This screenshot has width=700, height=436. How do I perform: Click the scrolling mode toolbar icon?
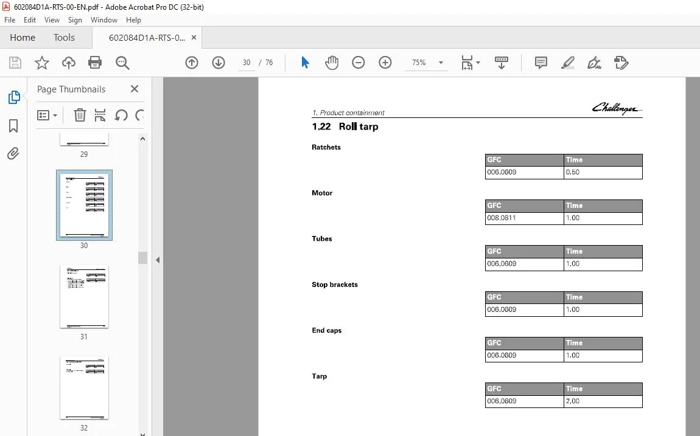click(502, 63)
